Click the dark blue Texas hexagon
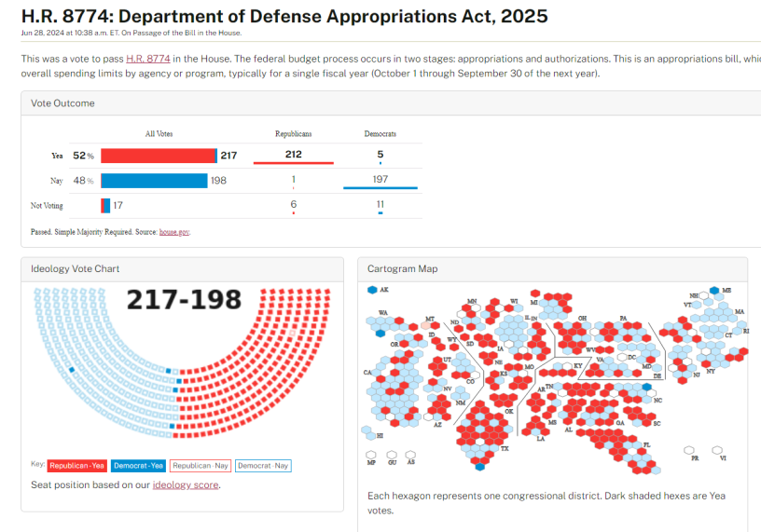 point(479,467)
